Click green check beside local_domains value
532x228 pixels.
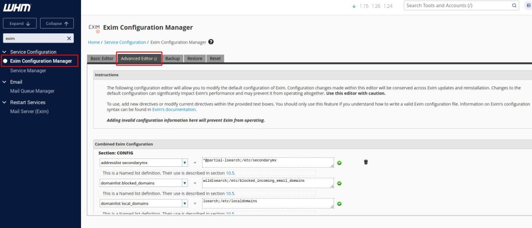point(339,203)
